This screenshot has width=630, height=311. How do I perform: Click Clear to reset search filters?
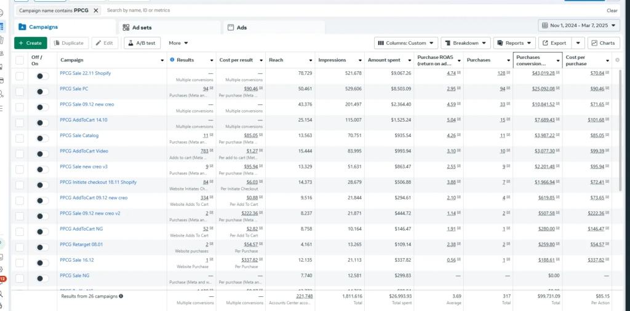tap(612, 10)
